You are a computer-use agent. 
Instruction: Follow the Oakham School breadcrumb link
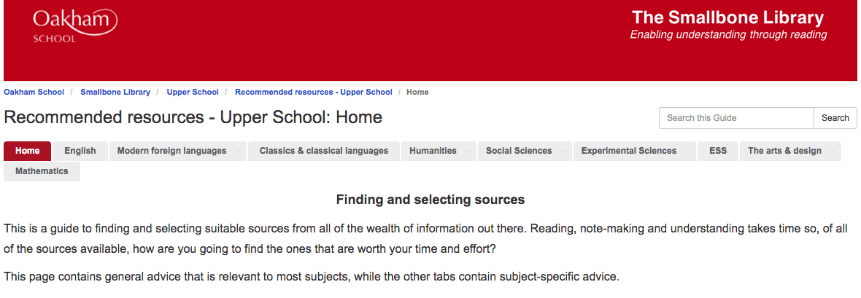point(34,93)
